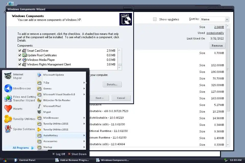Expand the MiniBrowser folder submenu
This screenshot has width=245, height=163.
point(84,118)
